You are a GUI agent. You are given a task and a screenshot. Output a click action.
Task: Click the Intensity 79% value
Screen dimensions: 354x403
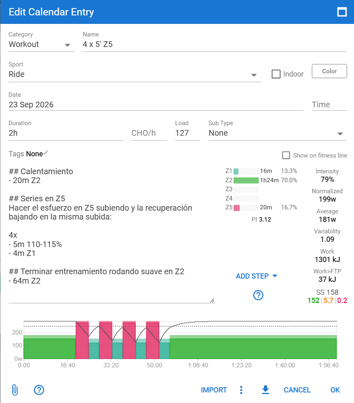tap(327, 179)
